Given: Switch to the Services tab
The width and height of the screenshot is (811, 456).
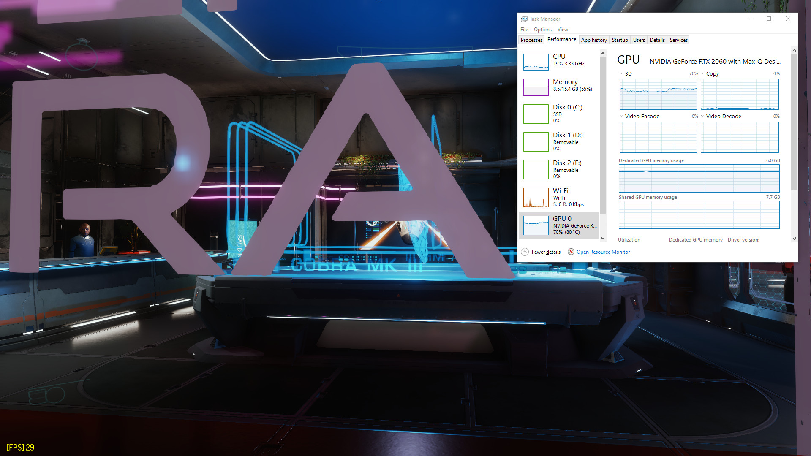Looking at the screenshot, I should coord(678,40).
